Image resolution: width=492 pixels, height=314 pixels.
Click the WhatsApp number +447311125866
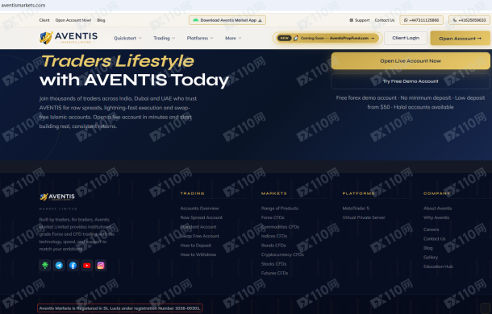pyautogui.click(x=421, y=20)
